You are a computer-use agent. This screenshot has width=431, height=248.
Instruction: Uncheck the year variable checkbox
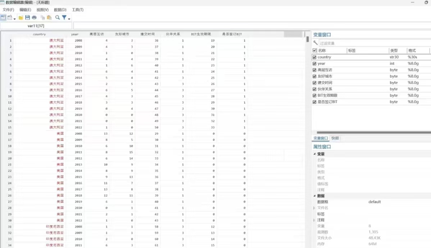click(x=314, y=64)
